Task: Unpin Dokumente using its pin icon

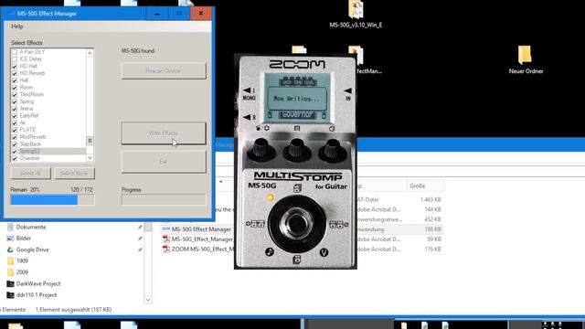Action: (140, 228)
